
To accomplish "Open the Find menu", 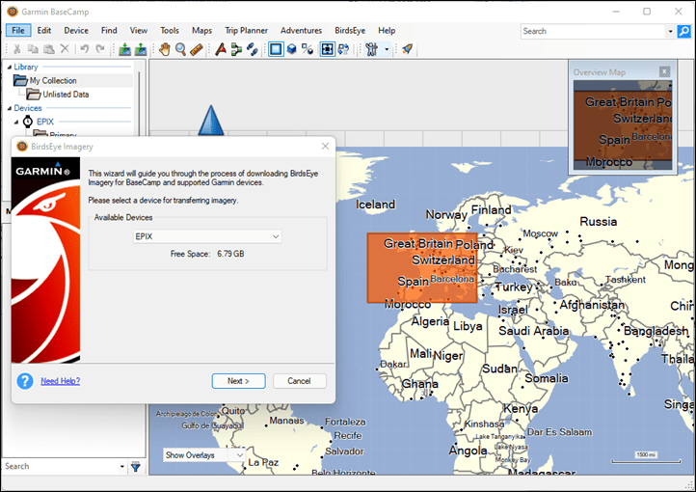I will [109, 30].
